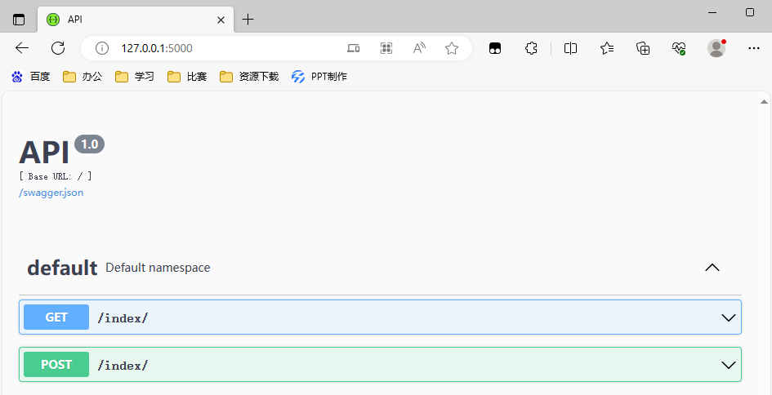Viewport: 772px width, 395px height.
Task: Click the GET /index/ path text
Action: click(123, 318)
